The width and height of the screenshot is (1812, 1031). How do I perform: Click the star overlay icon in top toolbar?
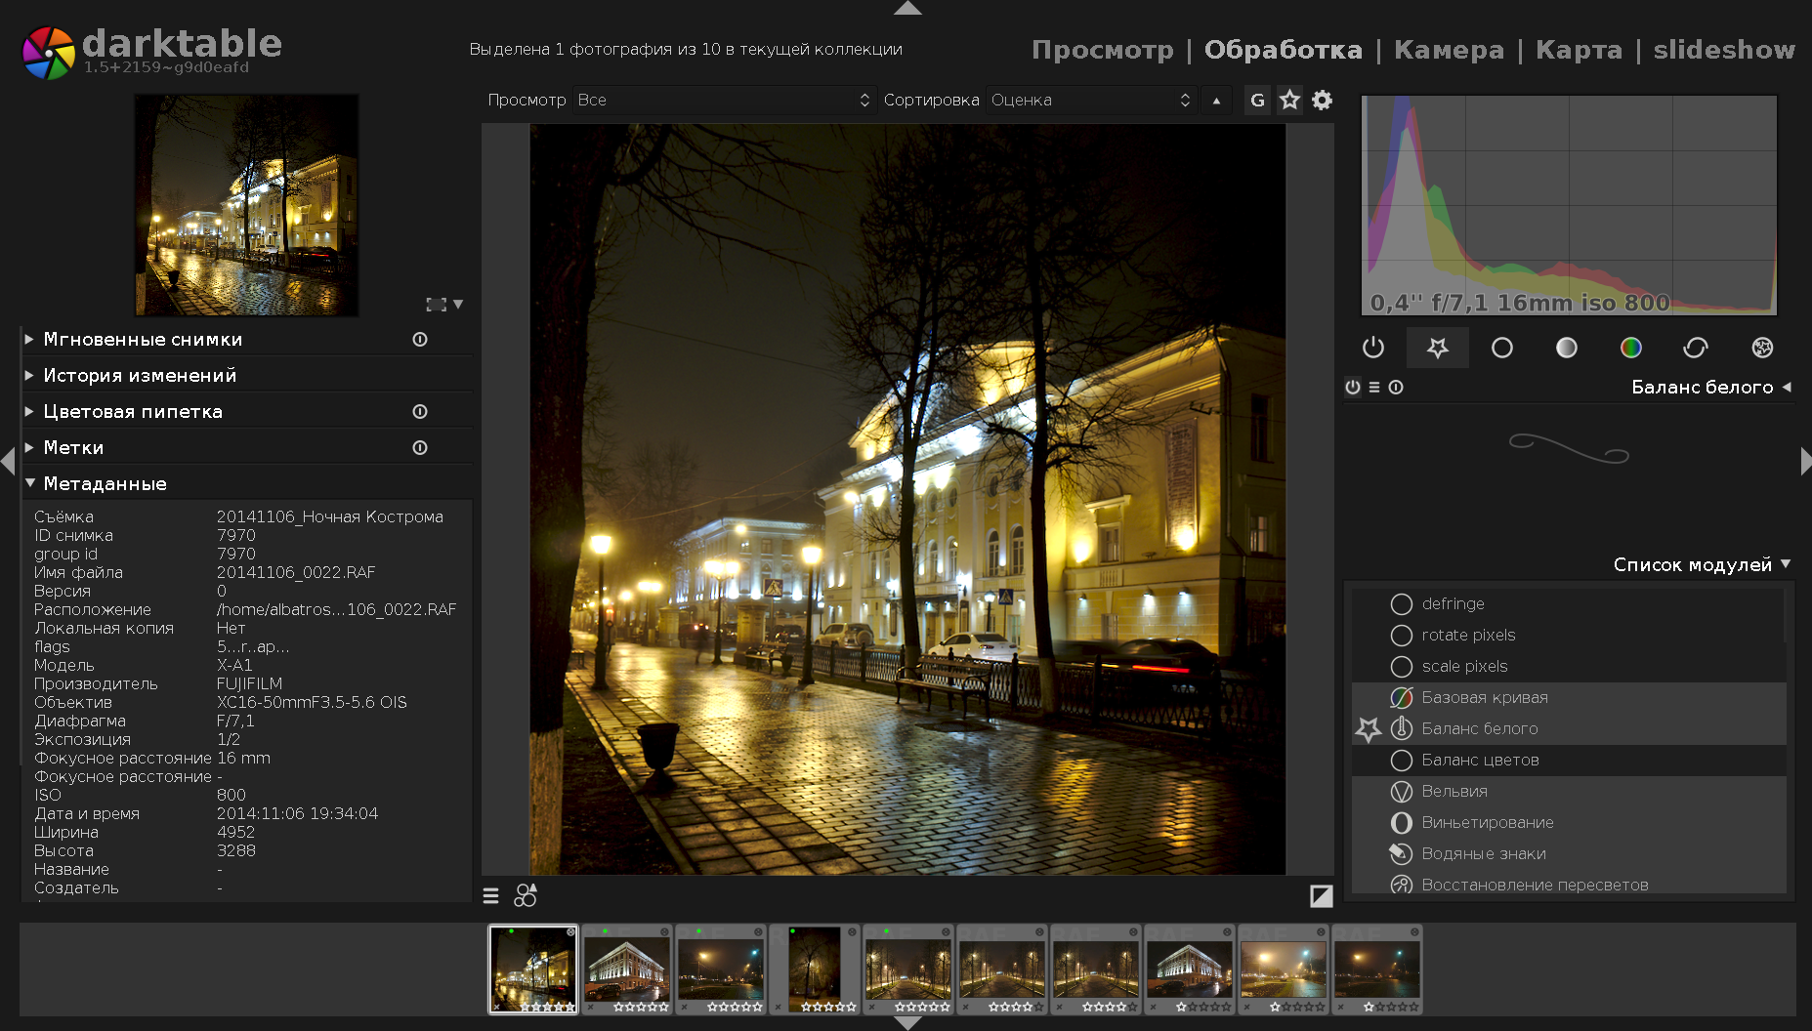[x=1289, y=100]
